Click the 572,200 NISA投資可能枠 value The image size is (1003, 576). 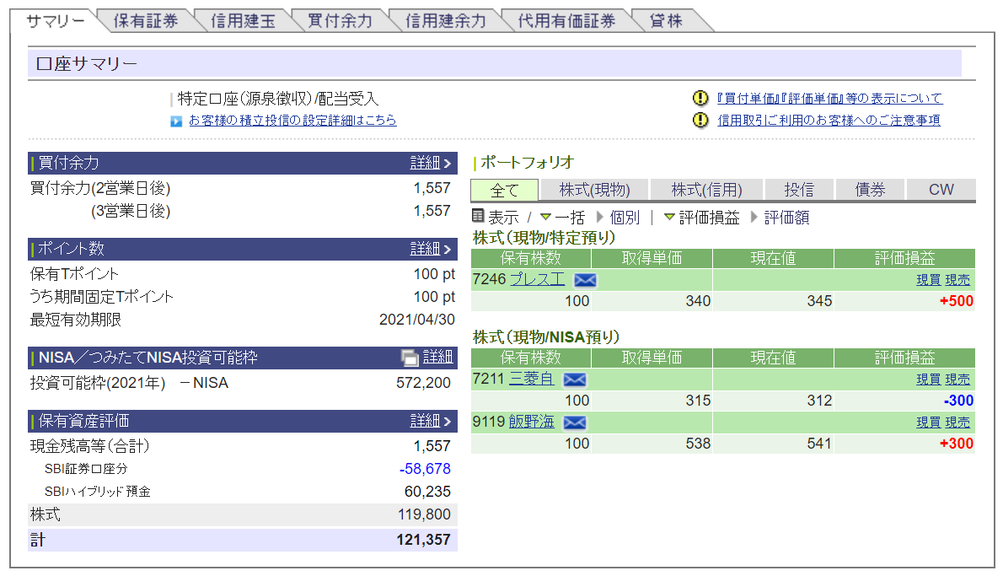(x=423, y=384)
